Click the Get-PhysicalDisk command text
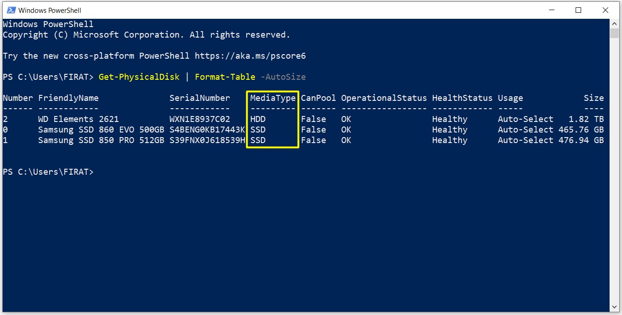Viewport: 622px width, 315px height. coord(139,77)
